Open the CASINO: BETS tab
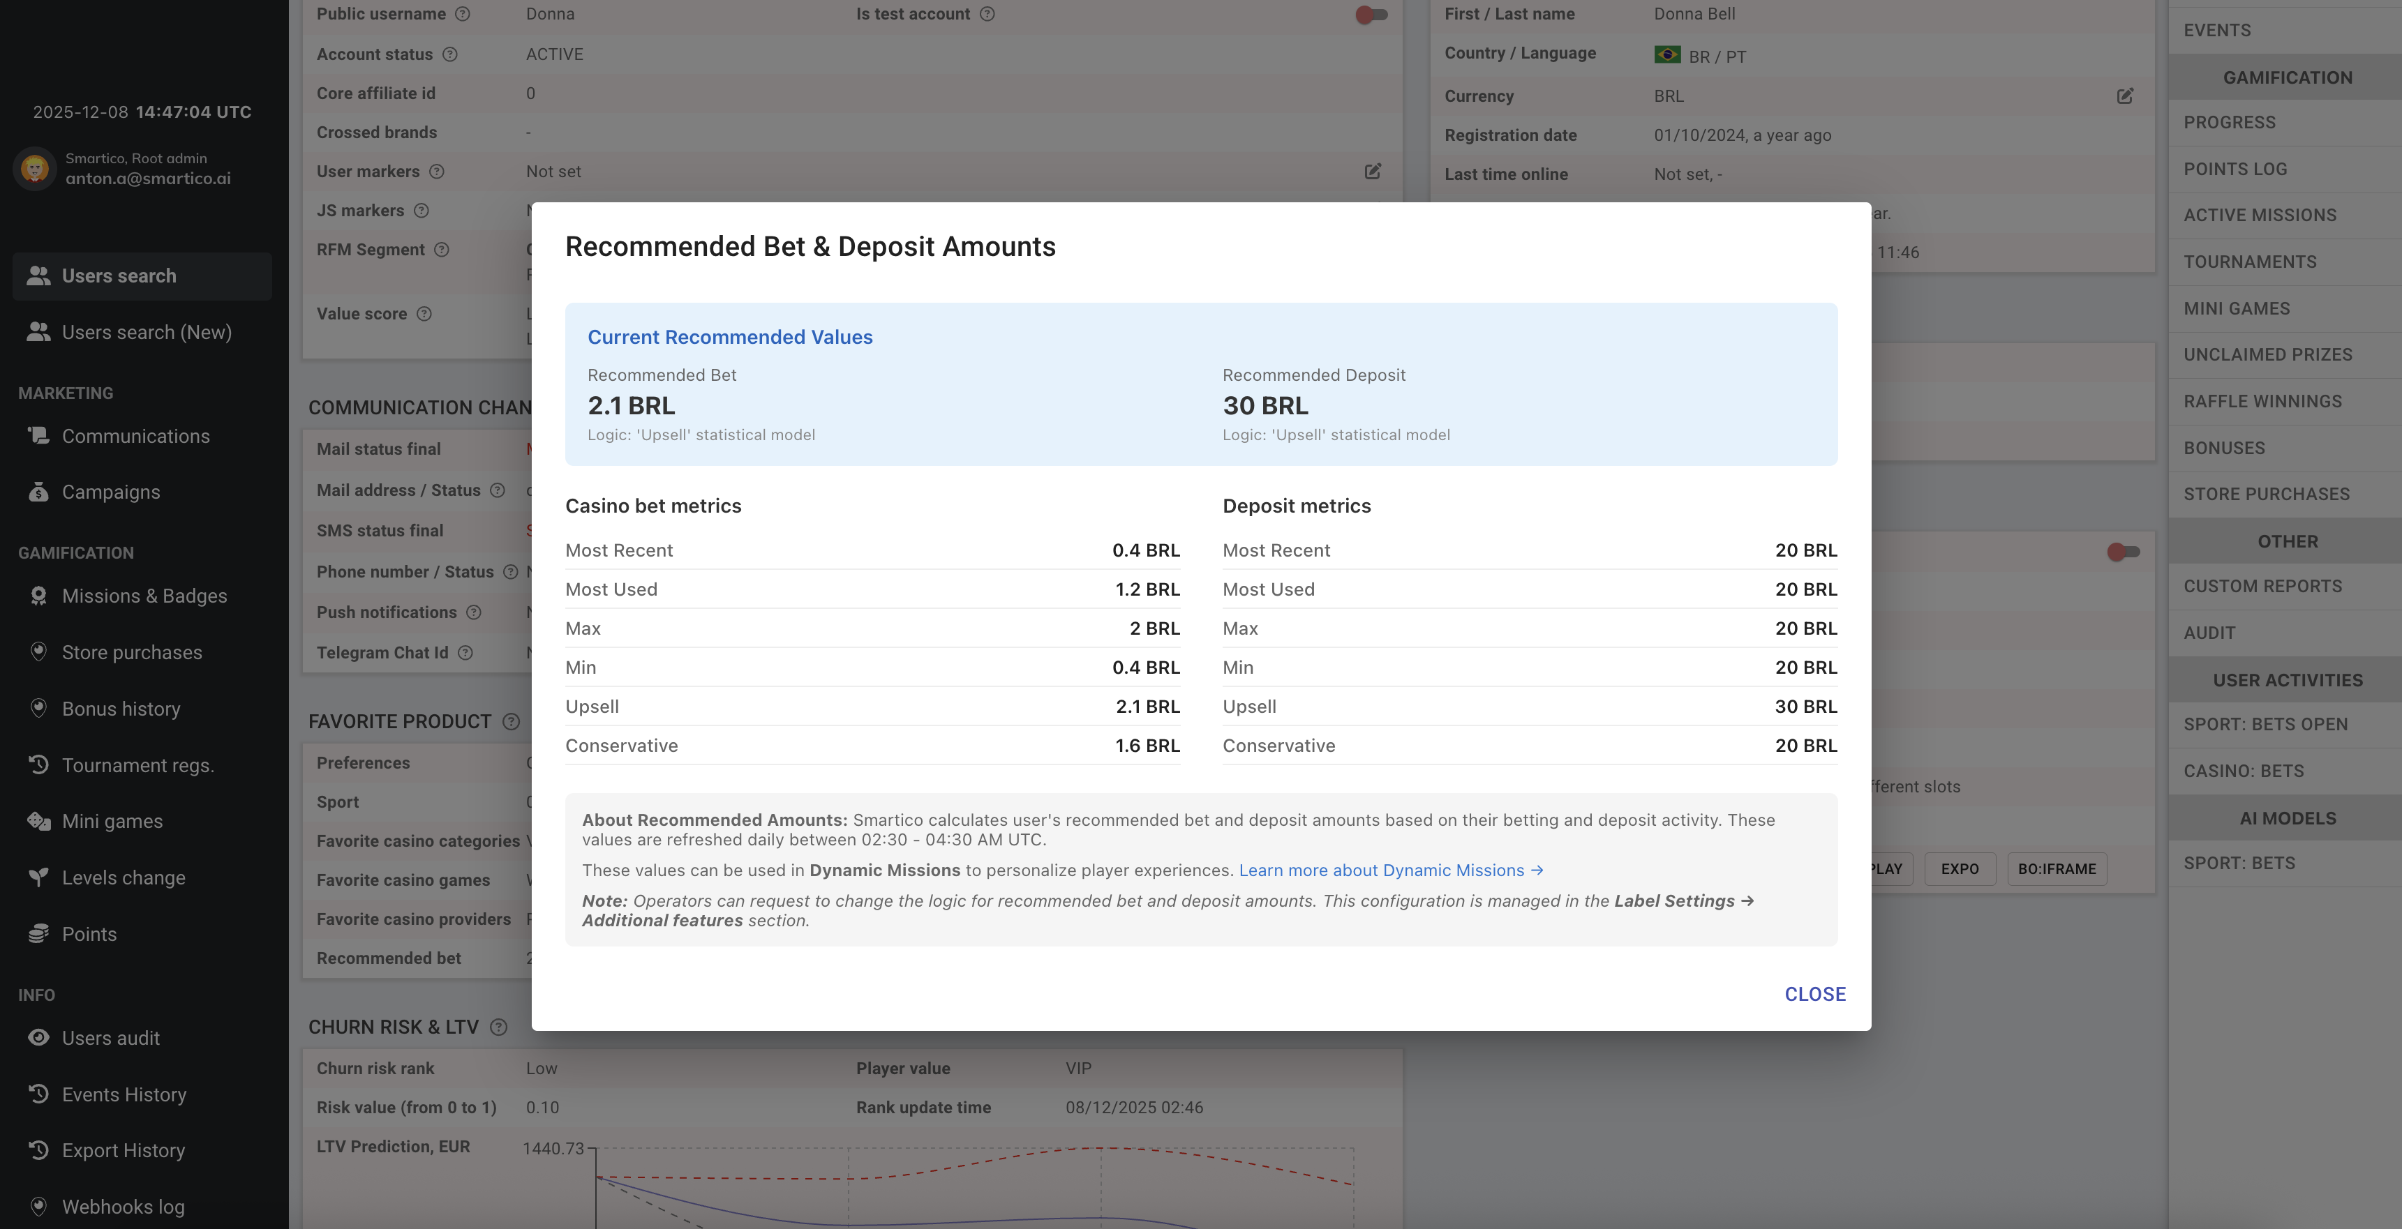The image size is (2402, 1229). click(x=2244, y=771)
